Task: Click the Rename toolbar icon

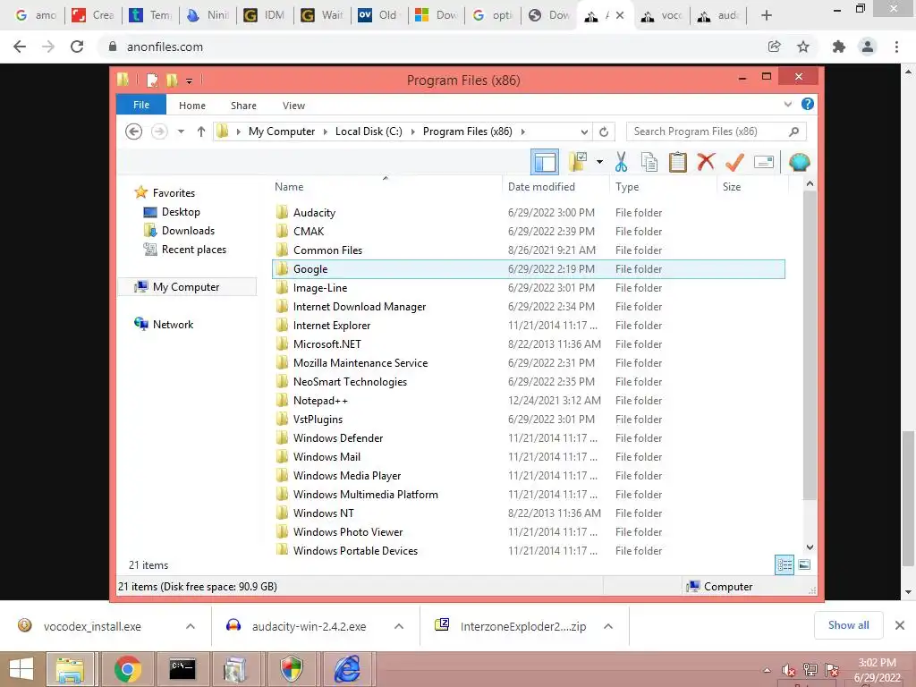Action: click(764, 162)
